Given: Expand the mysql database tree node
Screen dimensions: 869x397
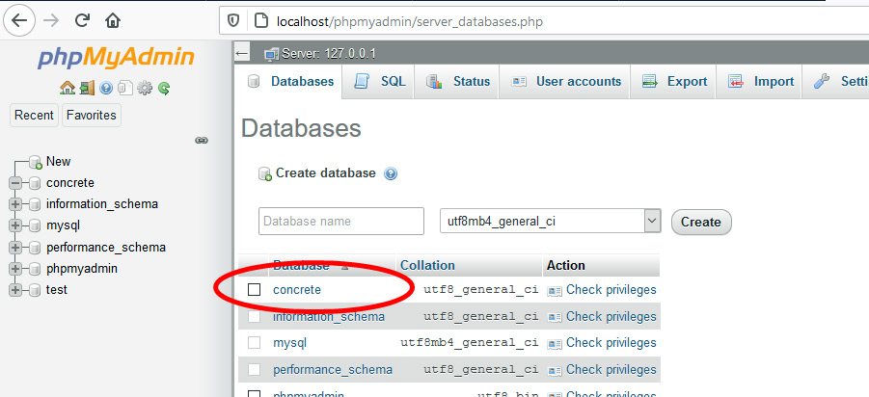Looking at the screenshot, I should (15, 225).
